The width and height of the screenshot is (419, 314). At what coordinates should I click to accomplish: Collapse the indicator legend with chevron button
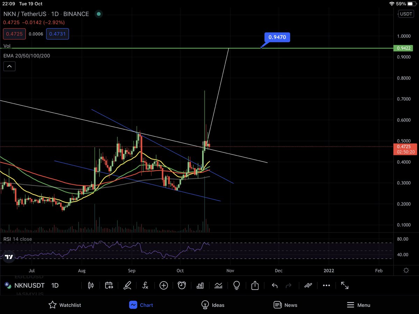(9, 66)
